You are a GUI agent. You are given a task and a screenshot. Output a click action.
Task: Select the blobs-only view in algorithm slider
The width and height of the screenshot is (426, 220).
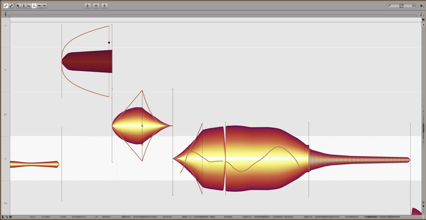point(389,6)
